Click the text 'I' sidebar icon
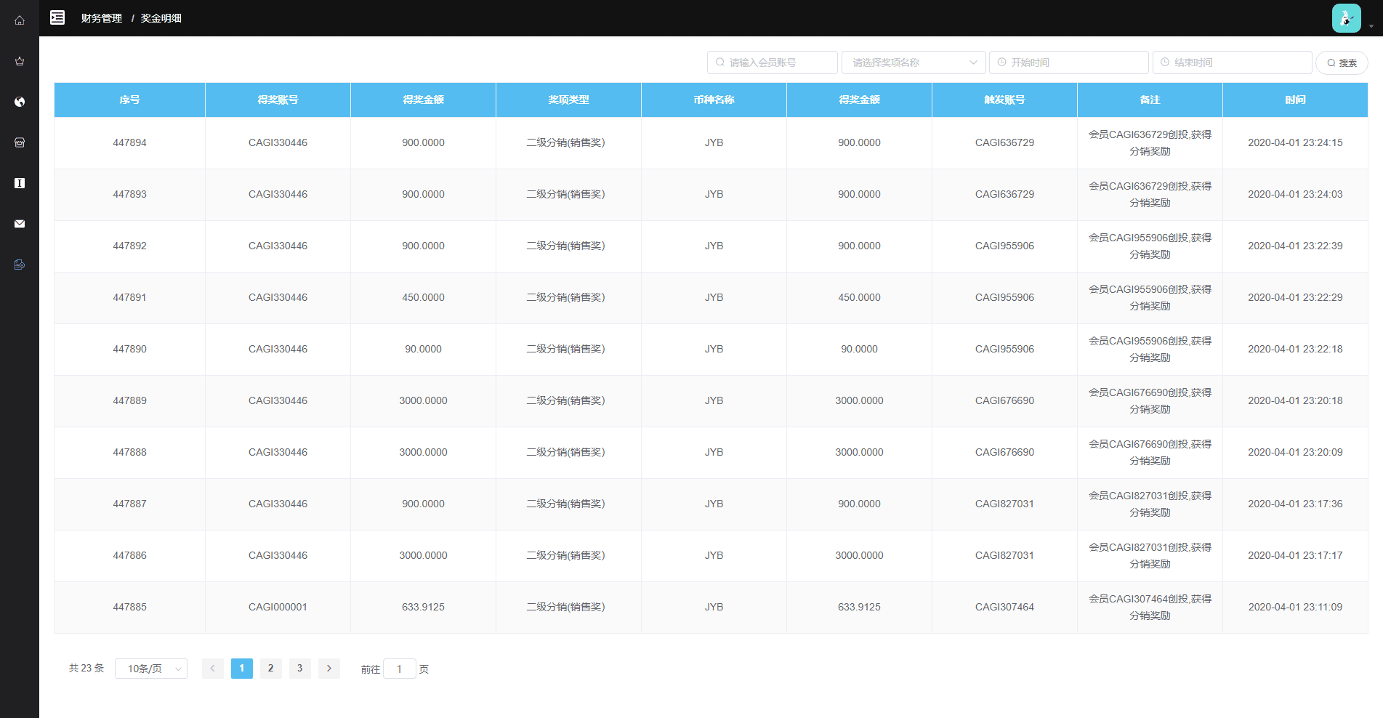This screenshot has height=718, width=1383. click(x=20, y=183)
